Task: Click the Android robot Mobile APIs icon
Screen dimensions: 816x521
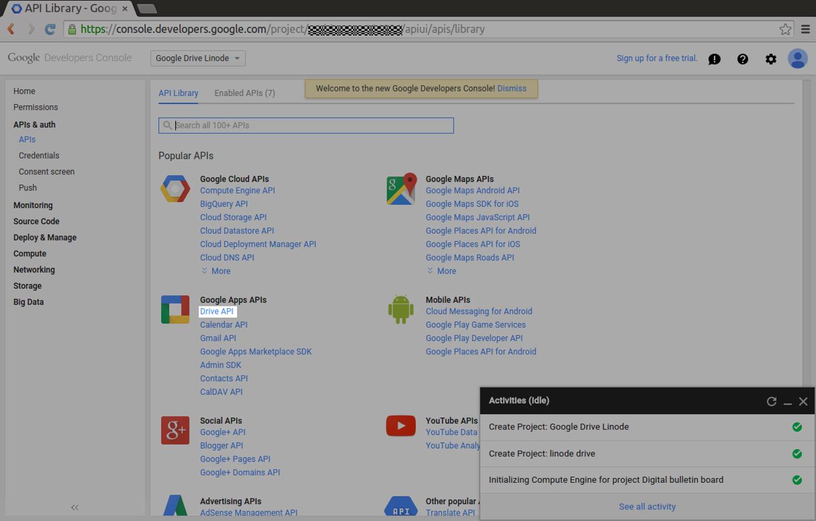Action: 400,309
